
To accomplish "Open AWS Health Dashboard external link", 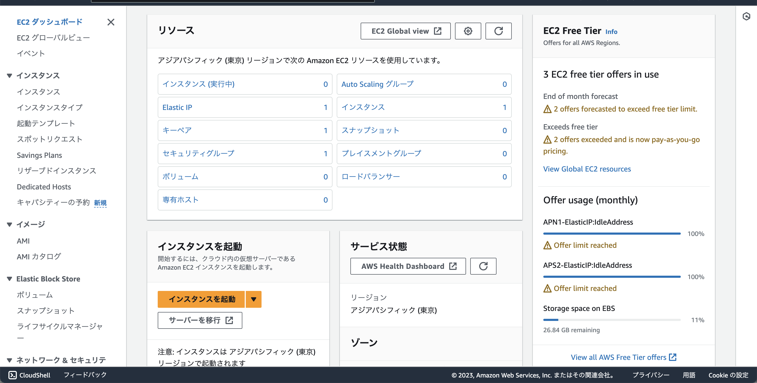I will [x=453, y=266].
